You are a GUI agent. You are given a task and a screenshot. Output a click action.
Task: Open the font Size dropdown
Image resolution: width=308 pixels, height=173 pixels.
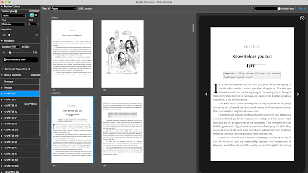pyautogui.click(x=34, y=24)
